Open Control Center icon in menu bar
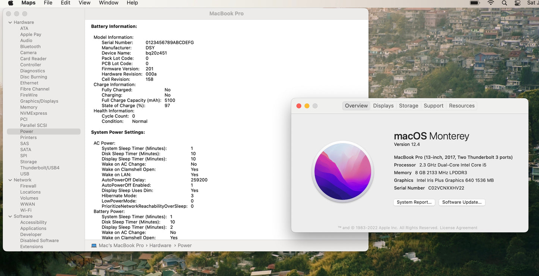Screen dimensions: 539x276 517,3
